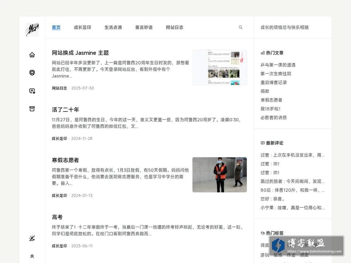Open 寒假志愿者 in hot articles list
Screen dimensions: 351x263
(x=271, y=100)
